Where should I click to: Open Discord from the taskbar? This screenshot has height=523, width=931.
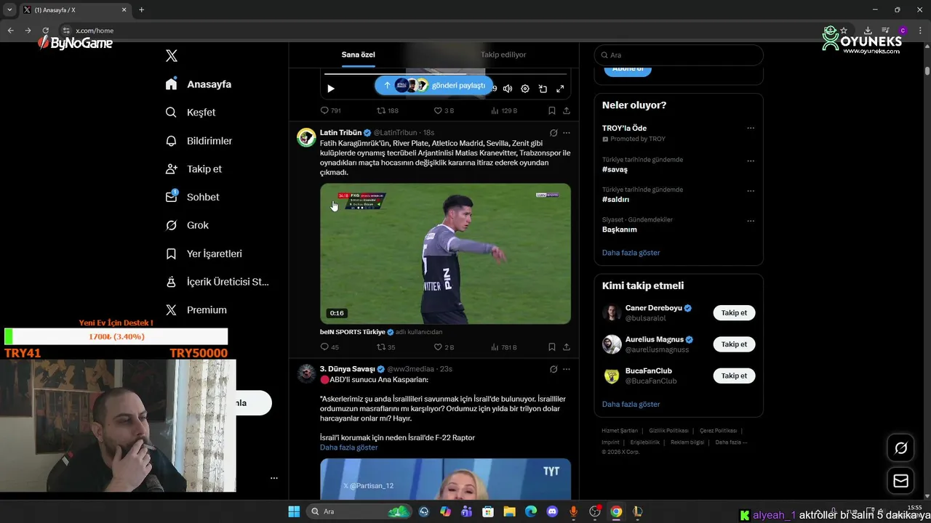[552, 511]
